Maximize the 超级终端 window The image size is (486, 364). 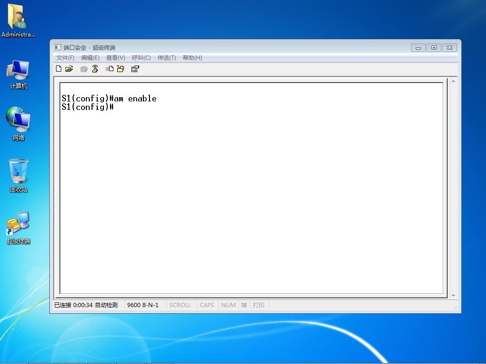(x=434, y=48)
